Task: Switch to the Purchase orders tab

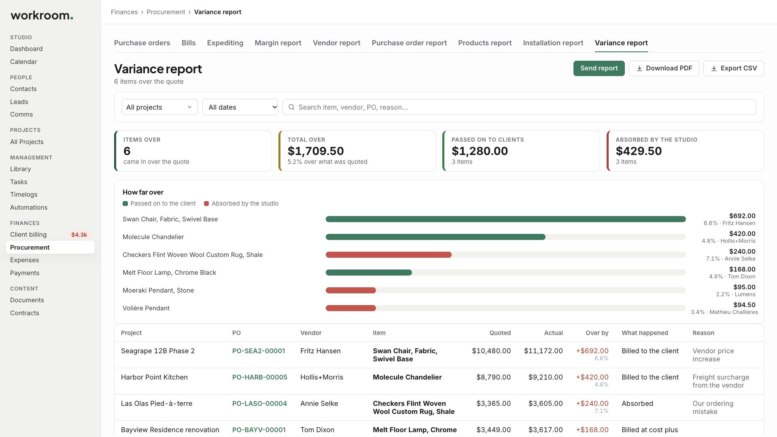Action: coord(142,43)
